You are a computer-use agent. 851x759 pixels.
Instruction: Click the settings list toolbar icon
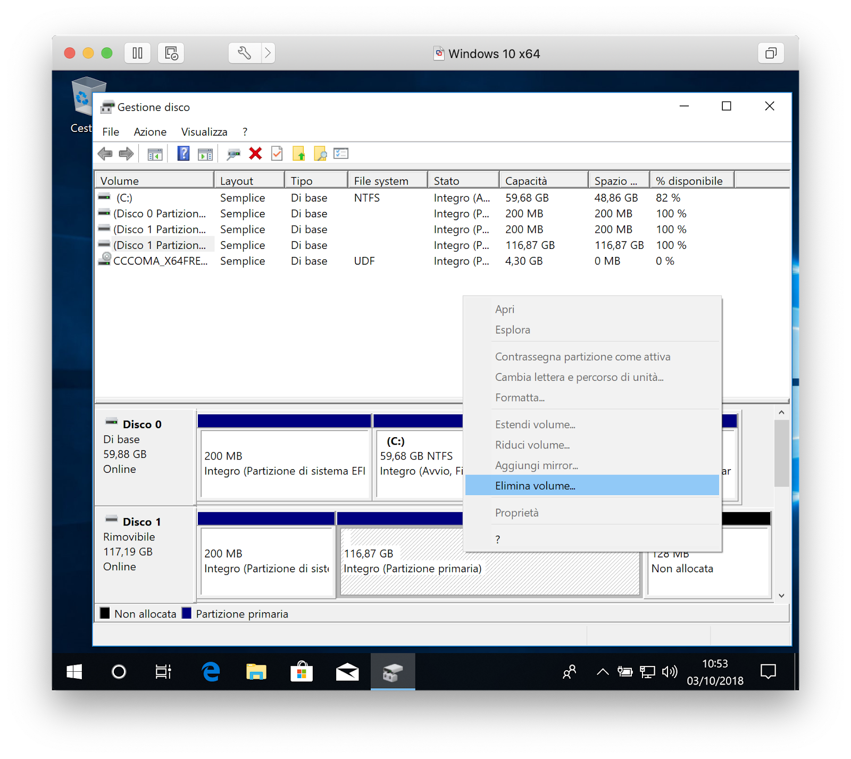(341, 154)
